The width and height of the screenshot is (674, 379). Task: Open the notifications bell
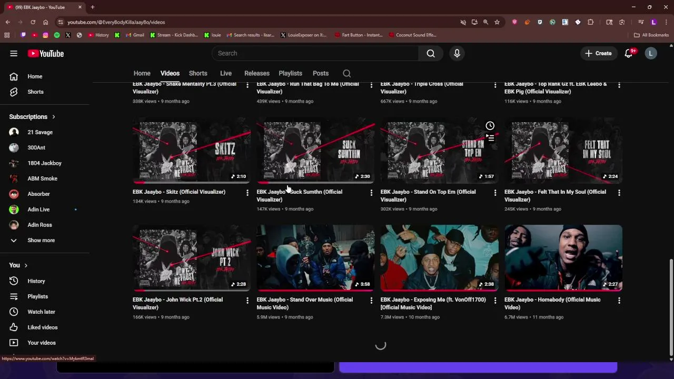[629, 53]
